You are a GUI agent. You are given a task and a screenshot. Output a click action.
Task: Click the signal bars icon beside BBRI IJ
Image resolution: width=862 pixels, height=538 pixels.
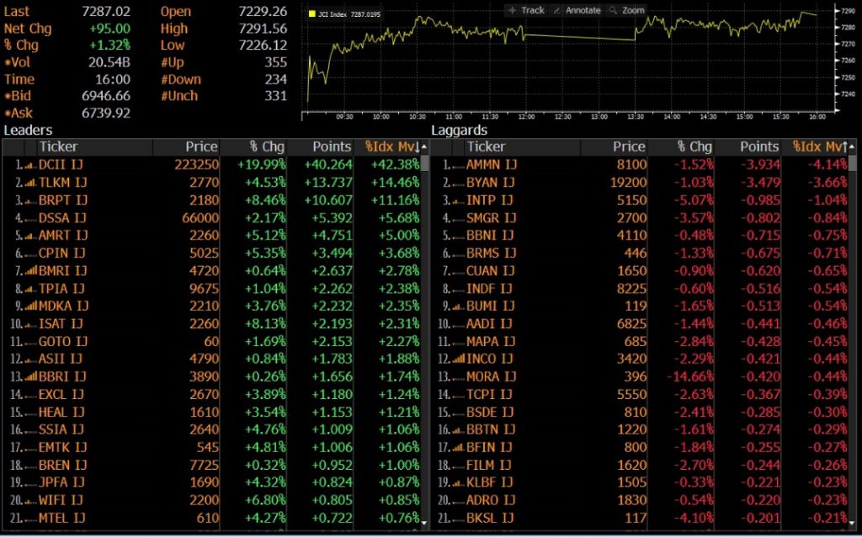click(30, 377)
